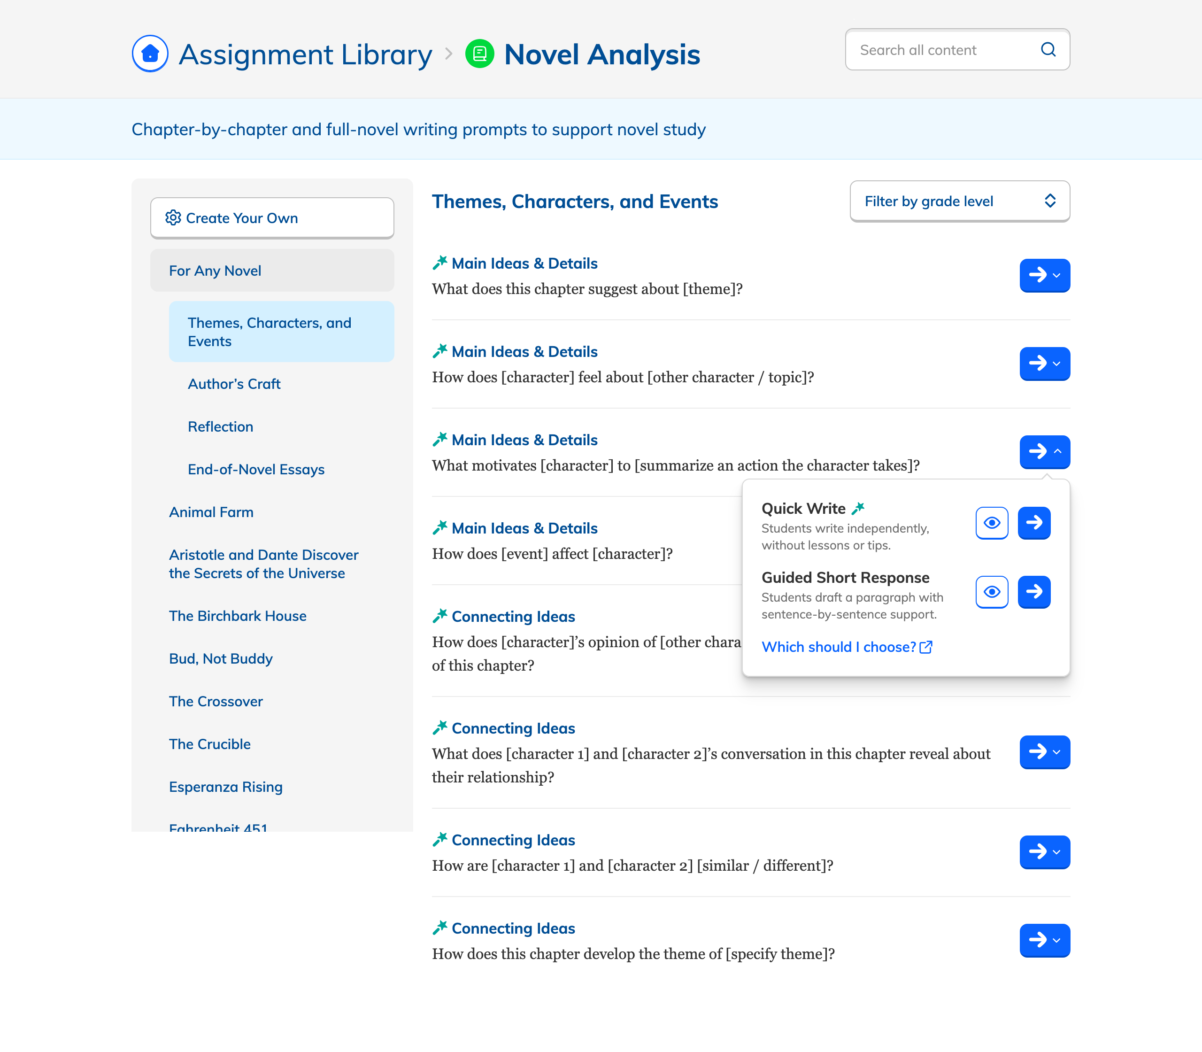
Task: Click the gear icon in Create Your Own
Action: click(173, 218)
